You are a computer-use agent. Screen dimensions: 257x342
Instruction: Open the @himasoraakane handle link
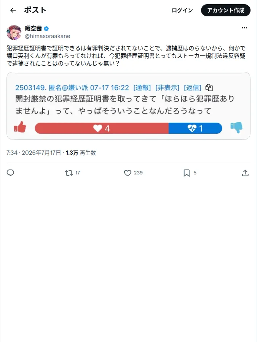point(48,36)
